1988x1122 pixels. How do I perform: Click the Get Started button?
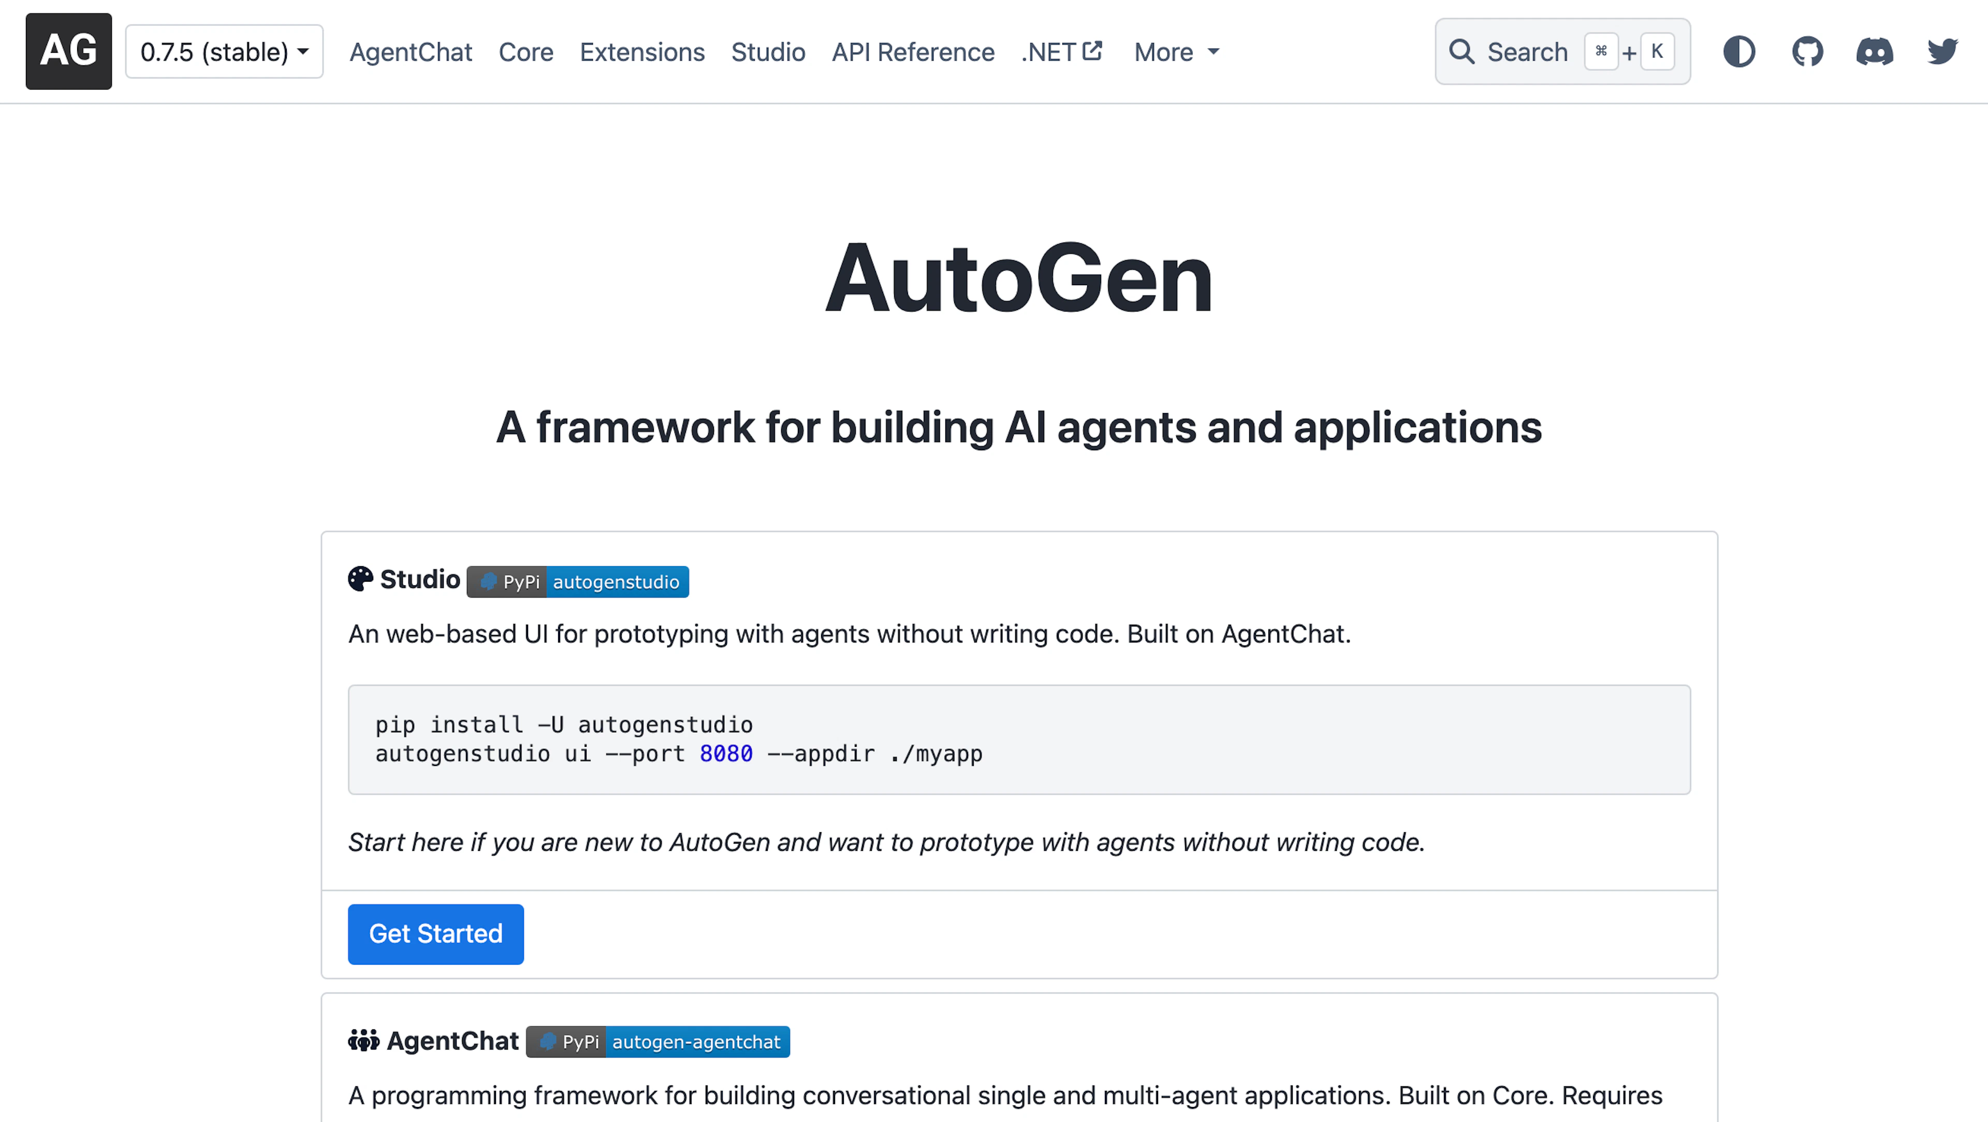pyautogui.click(x=435, y=934)
